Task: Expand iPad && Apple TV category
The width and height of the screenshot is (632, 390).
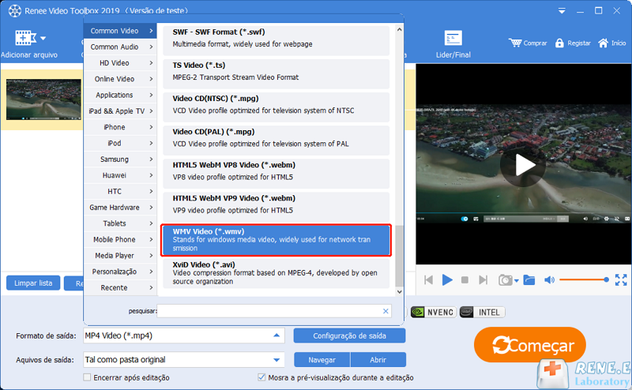Action: pyautogui.click(x=120, y=111)
